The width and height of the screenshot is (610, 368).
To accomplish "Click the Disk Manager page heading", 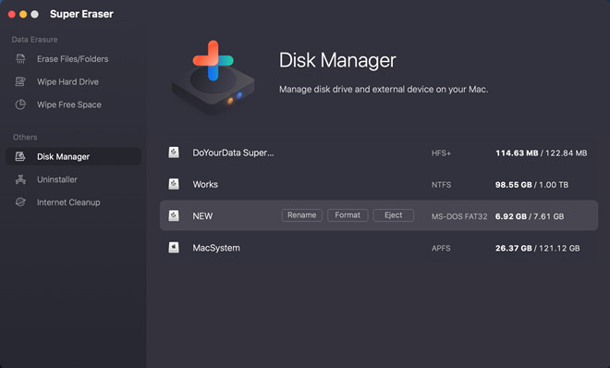I will pos(337,60).
